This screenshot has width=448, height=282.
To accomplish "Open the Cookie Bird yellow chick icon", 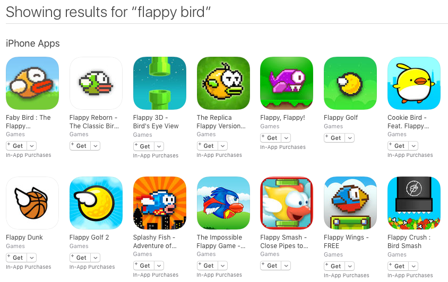I will (x=414, y=83).
